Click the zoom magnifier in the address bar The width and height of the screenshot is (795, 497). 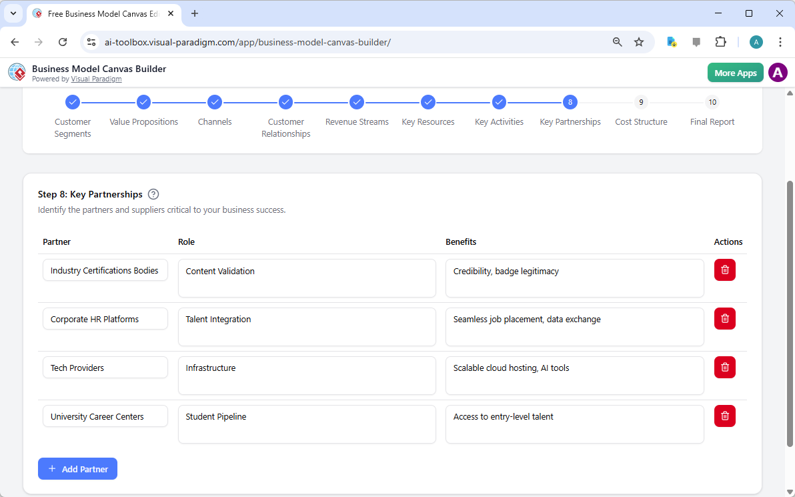(617, 41)
